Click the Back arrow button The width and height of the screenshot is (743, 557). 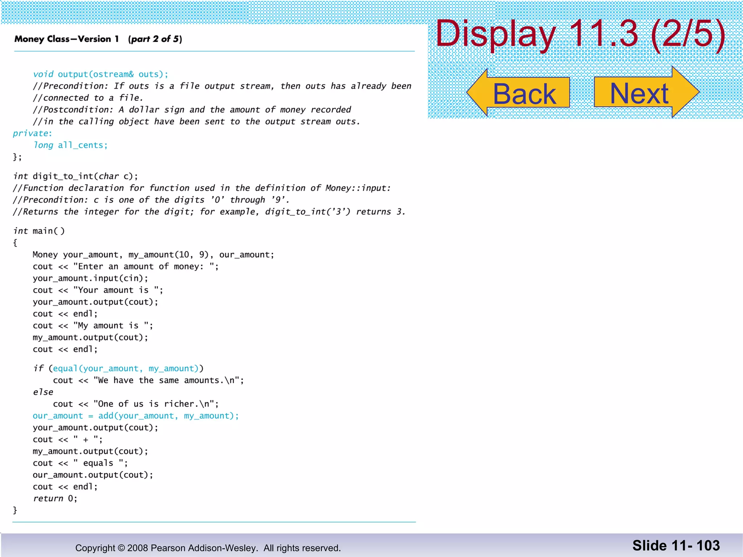click(x=518, y=93)
